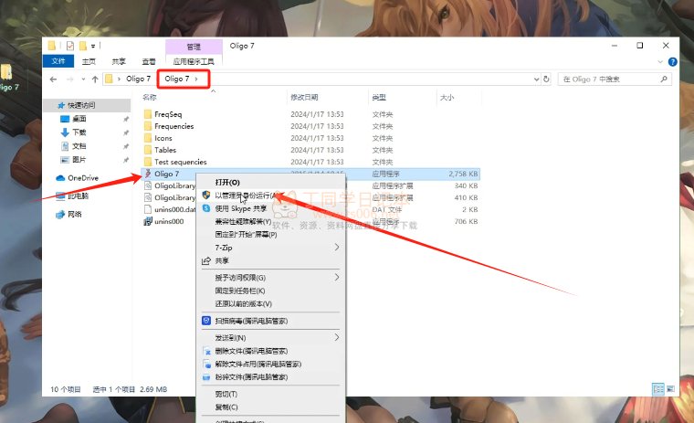Screen dimensions: 694x423
Task: Click the Tencent scan virus shield icon
Action: (206, 321)
